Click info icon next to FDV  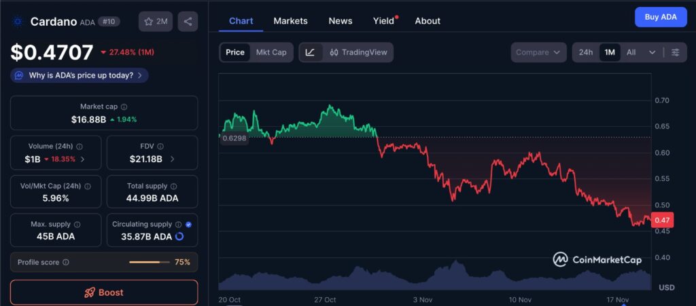(160, 146)
